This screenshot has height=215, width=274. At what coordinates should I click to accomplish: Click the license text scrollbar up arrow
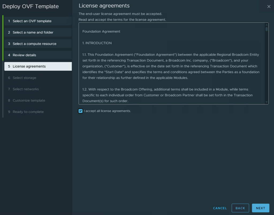coord(267,25)
